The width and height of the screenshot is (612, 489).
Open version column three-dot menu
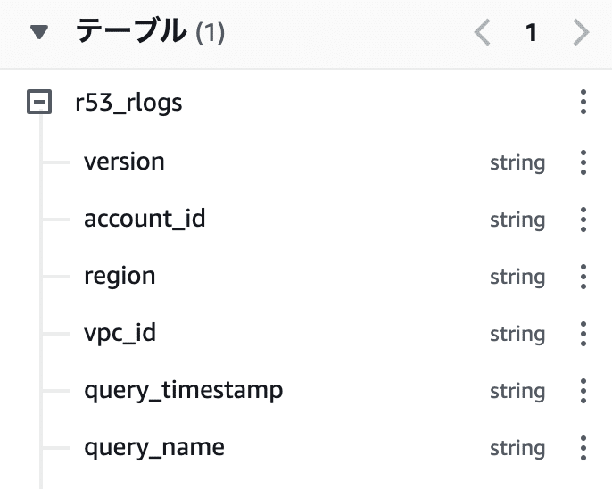tap(583, 162)
